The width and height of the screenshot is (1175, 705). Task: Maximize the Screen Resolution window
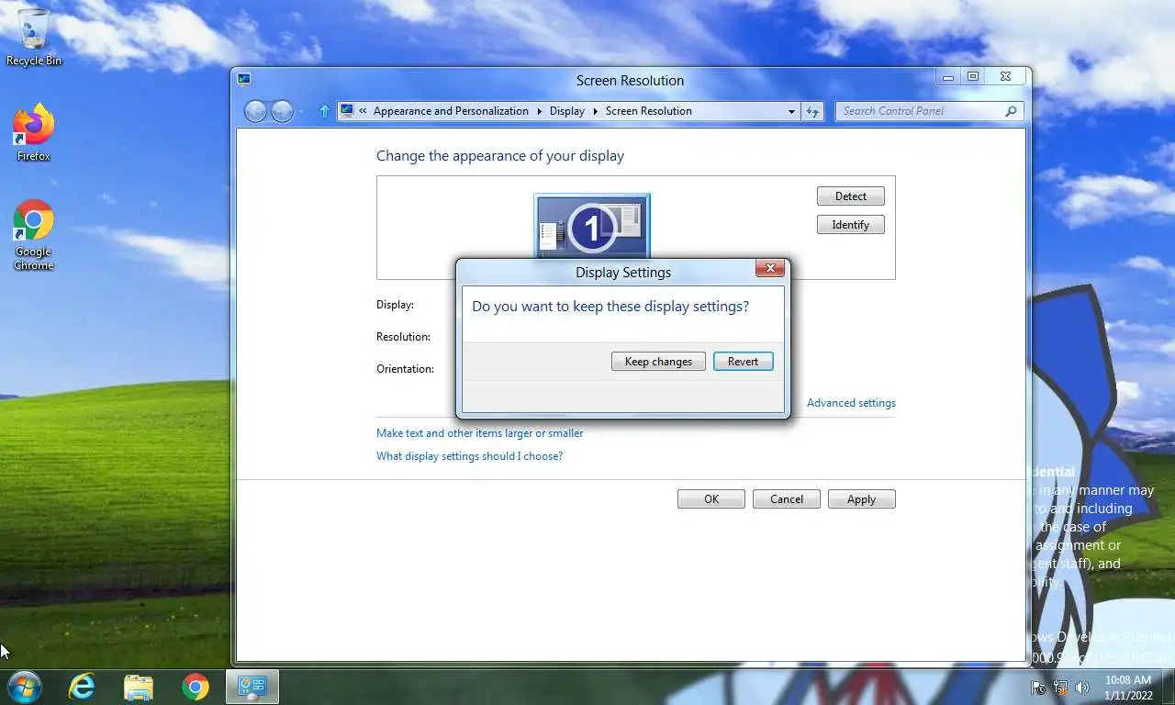973,77
